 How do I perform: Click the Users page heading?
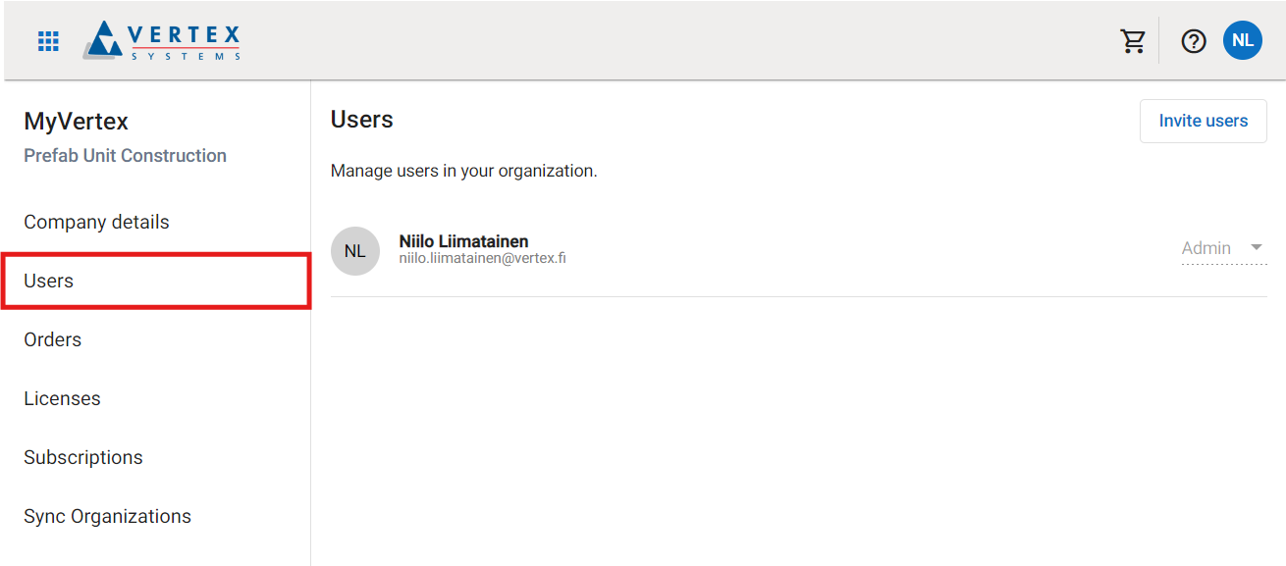click(x=362, y=120)
